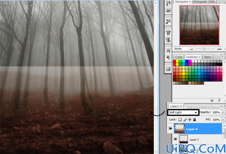The width and height of the screenshot is (226, 154).
Task: Click the zoom in mountain icon in Navigator
Action: point(219,49)
